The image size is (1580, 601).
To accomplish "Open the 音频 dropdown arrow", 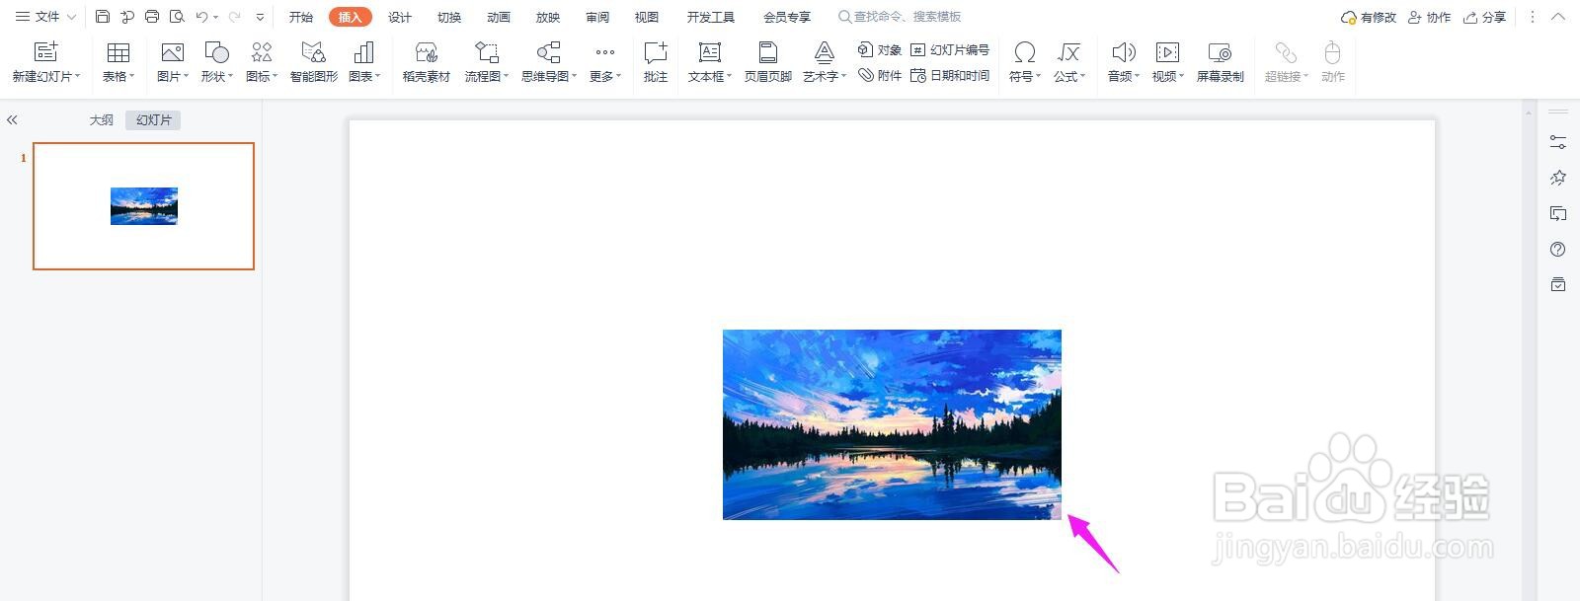I will pyautogui.click(x=1138, y=76).
